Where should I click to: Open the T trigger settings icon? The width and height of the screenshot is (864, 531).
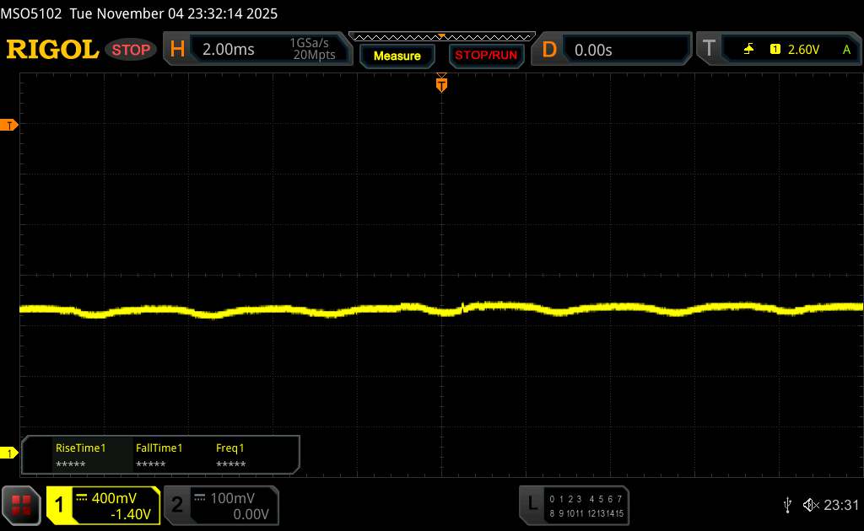click(x=709, y=50)
